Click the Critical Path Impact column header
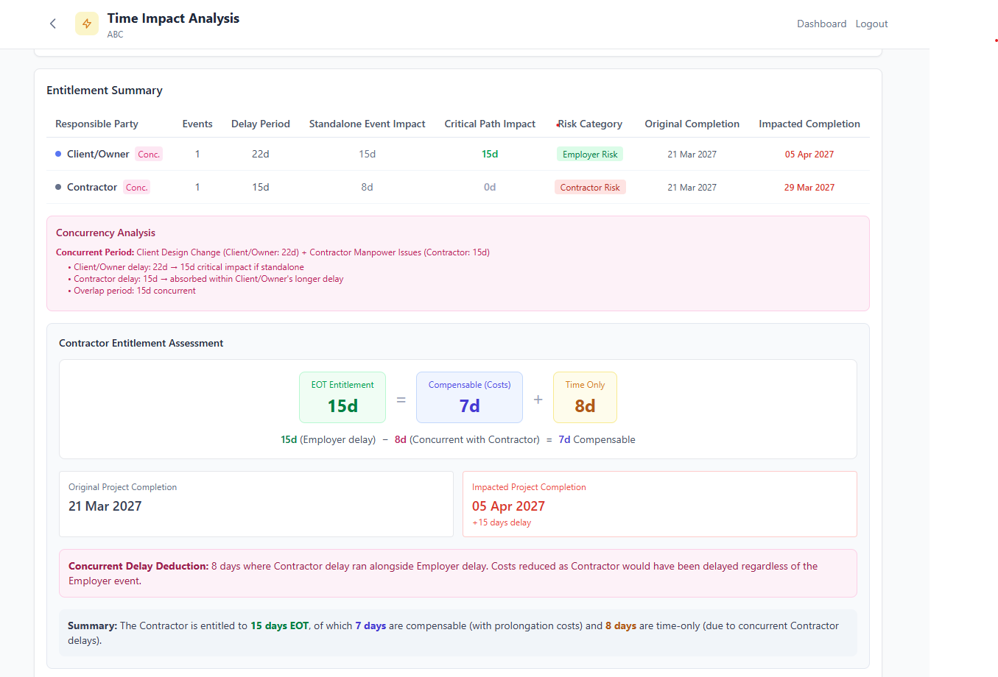The width and height of the screenshot is (998, 677). [490, 124]
